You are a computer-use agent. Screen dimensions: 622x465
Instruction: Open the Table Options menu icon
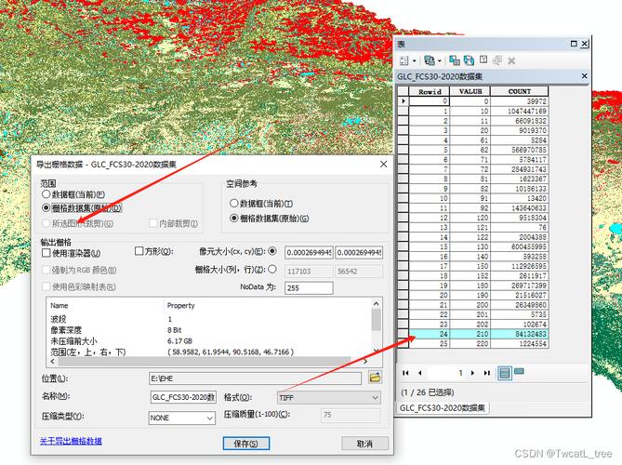point(404,60)
